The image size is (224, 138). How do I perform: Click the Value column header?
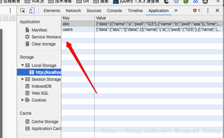click(x=159, y=18)
